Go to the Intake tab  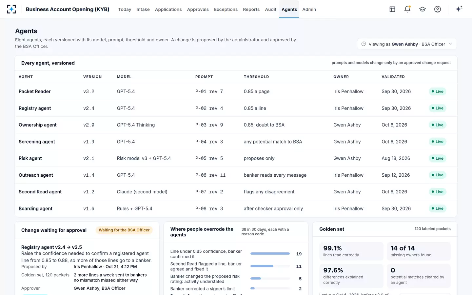point(143,10)
